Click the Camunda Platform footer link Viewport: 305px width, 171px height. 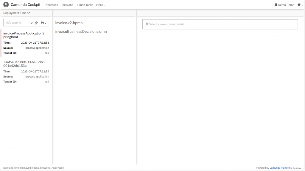coord(280,168)
